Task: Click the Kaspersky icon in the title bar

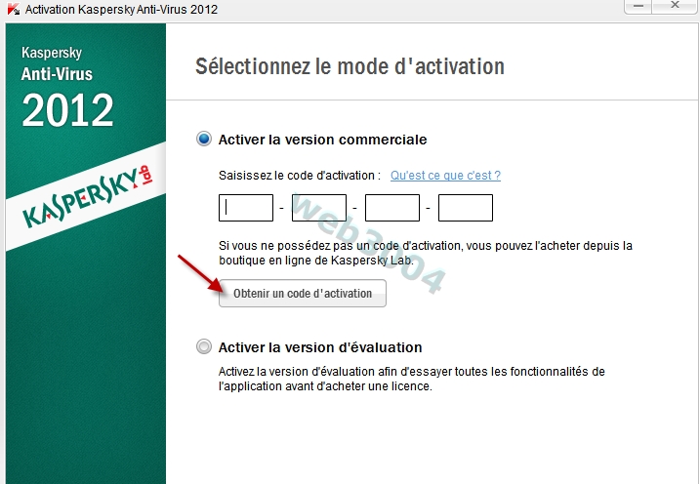Action: (x=14, y=9)
